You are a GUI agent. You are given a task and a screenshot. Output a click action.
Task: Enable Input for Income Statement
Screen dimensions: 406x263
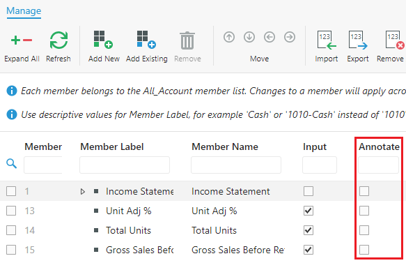[x=309, y=191]
